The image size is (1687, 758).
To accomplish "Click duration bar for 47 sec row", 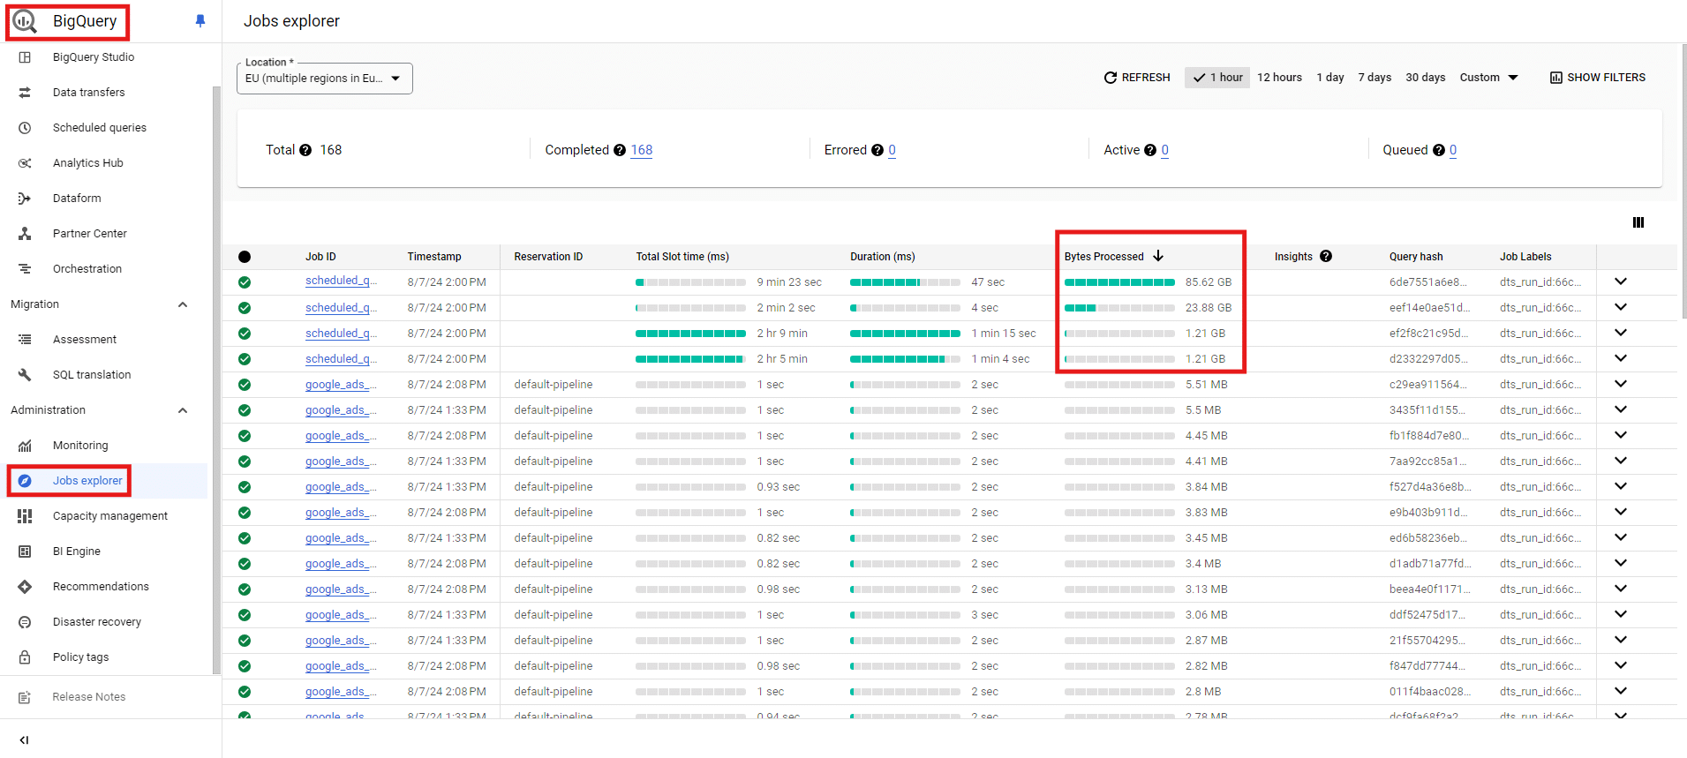I will (x=905, y=282).
